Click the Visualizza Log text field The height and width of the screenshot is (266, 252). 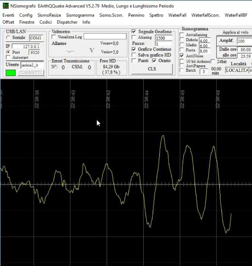[x=105, y=36]
